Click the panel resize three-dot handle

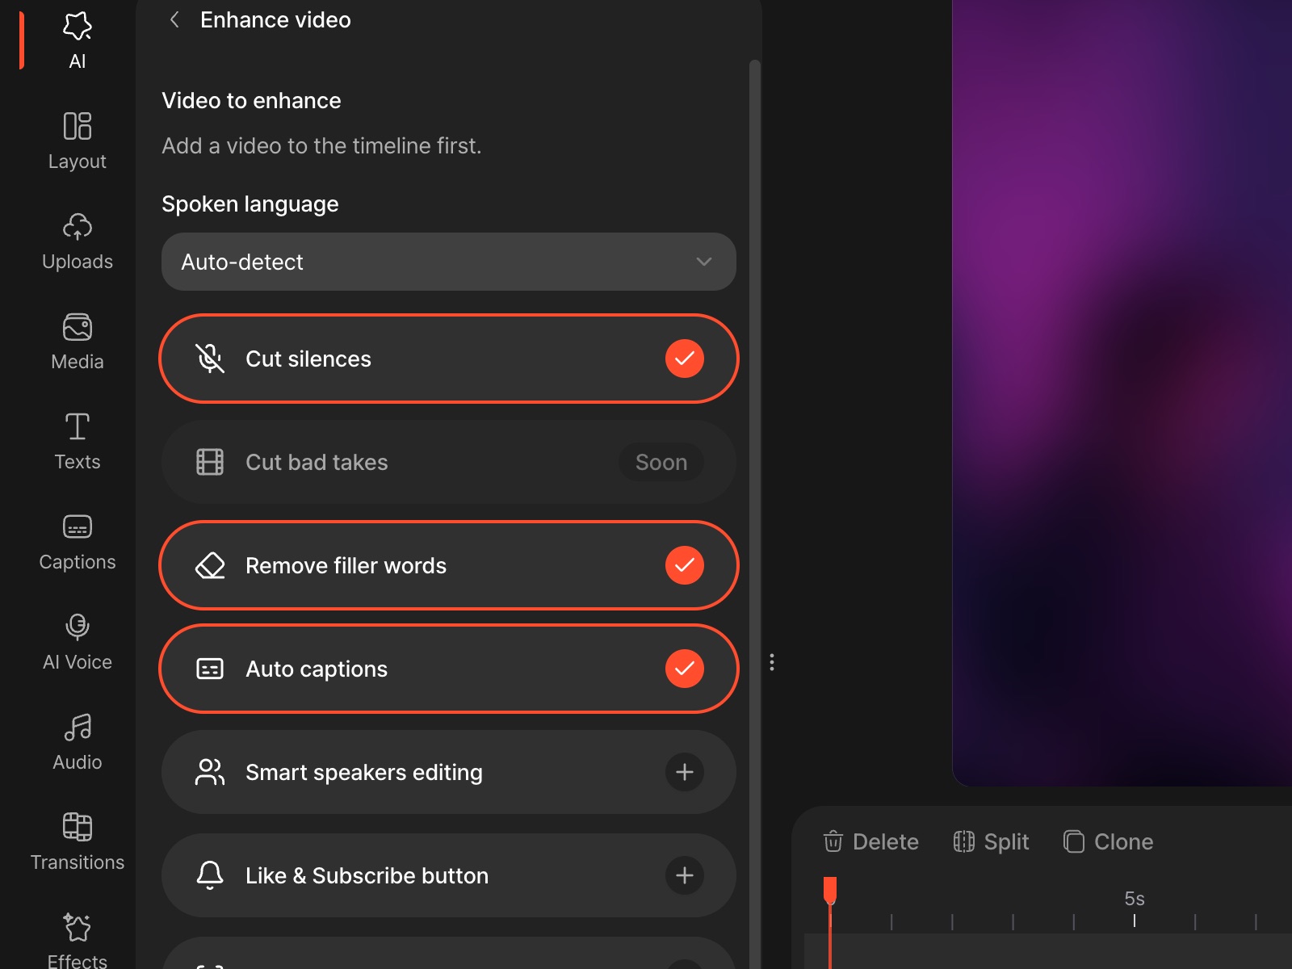pyautogui.click(x=772, y=662)
